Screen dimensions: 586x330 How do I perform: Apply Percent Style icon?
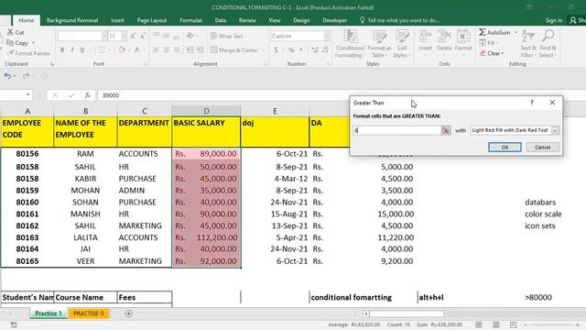[x=291, y=49]
